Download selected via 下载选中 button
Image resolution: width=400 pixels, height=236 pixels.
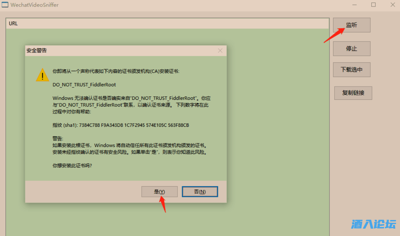351,69
